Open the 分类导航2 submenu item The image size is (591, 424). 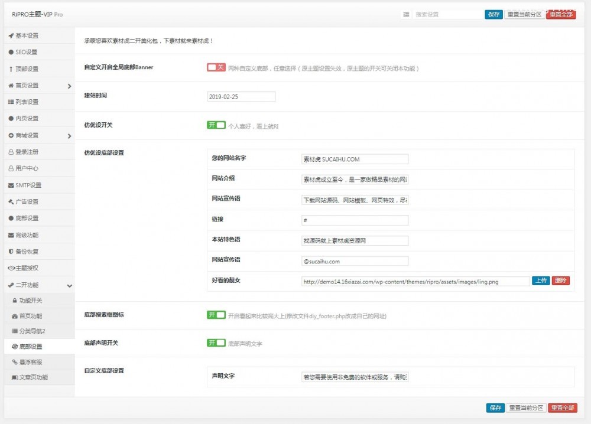(x=40, y=331)
